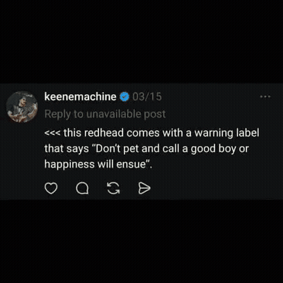This screenshot has width=283, height=283.
Task: Click the quoted text 'Don't pet'
Action: pos(116,149)
